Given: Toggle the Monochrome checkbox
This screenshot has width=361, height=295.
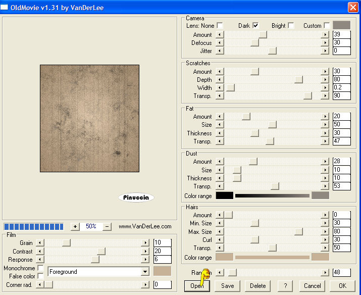Looking at the screenshot, I should (40, 268).
